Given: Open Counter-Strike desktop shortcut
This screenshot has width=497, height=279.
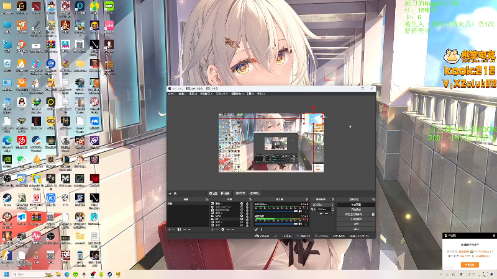Looking at the screenshot, I should [x=7, y=255].
